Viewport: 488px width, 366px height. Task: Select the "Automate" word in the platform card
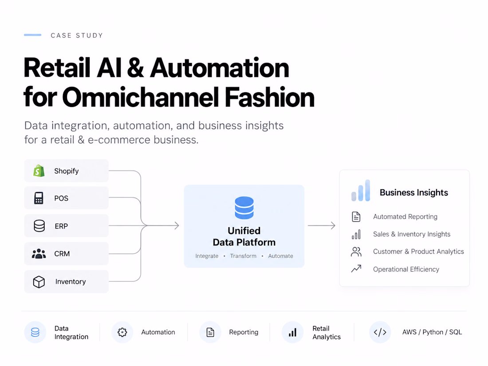[280, 256]
